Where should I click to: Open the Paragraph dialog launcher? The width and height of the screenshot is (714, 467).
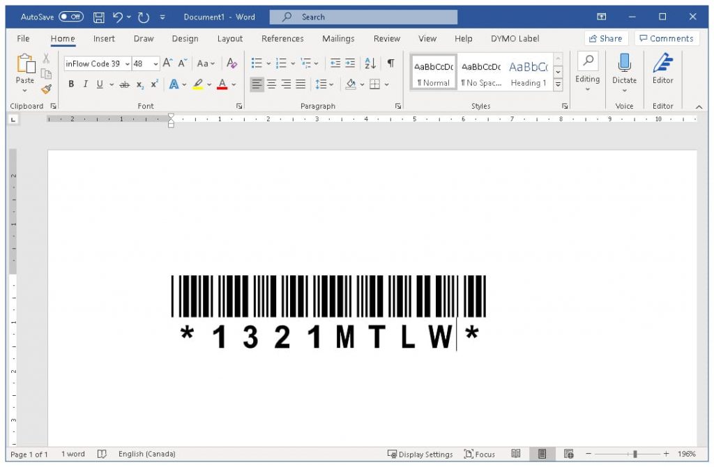click(x=398, y=106)
